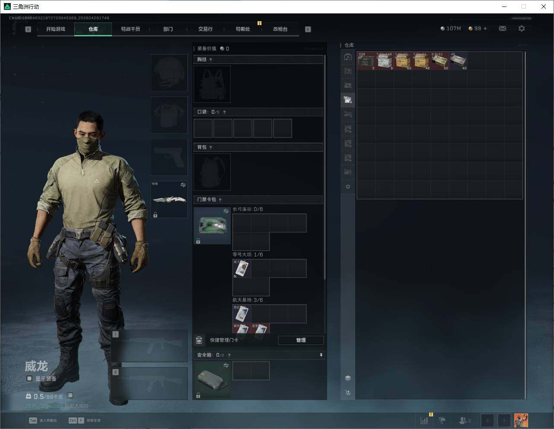Swap the keycard case using arrows icon
Image resolution: width=554 pixels, height=429 pixels.
(x=226, y=211)
